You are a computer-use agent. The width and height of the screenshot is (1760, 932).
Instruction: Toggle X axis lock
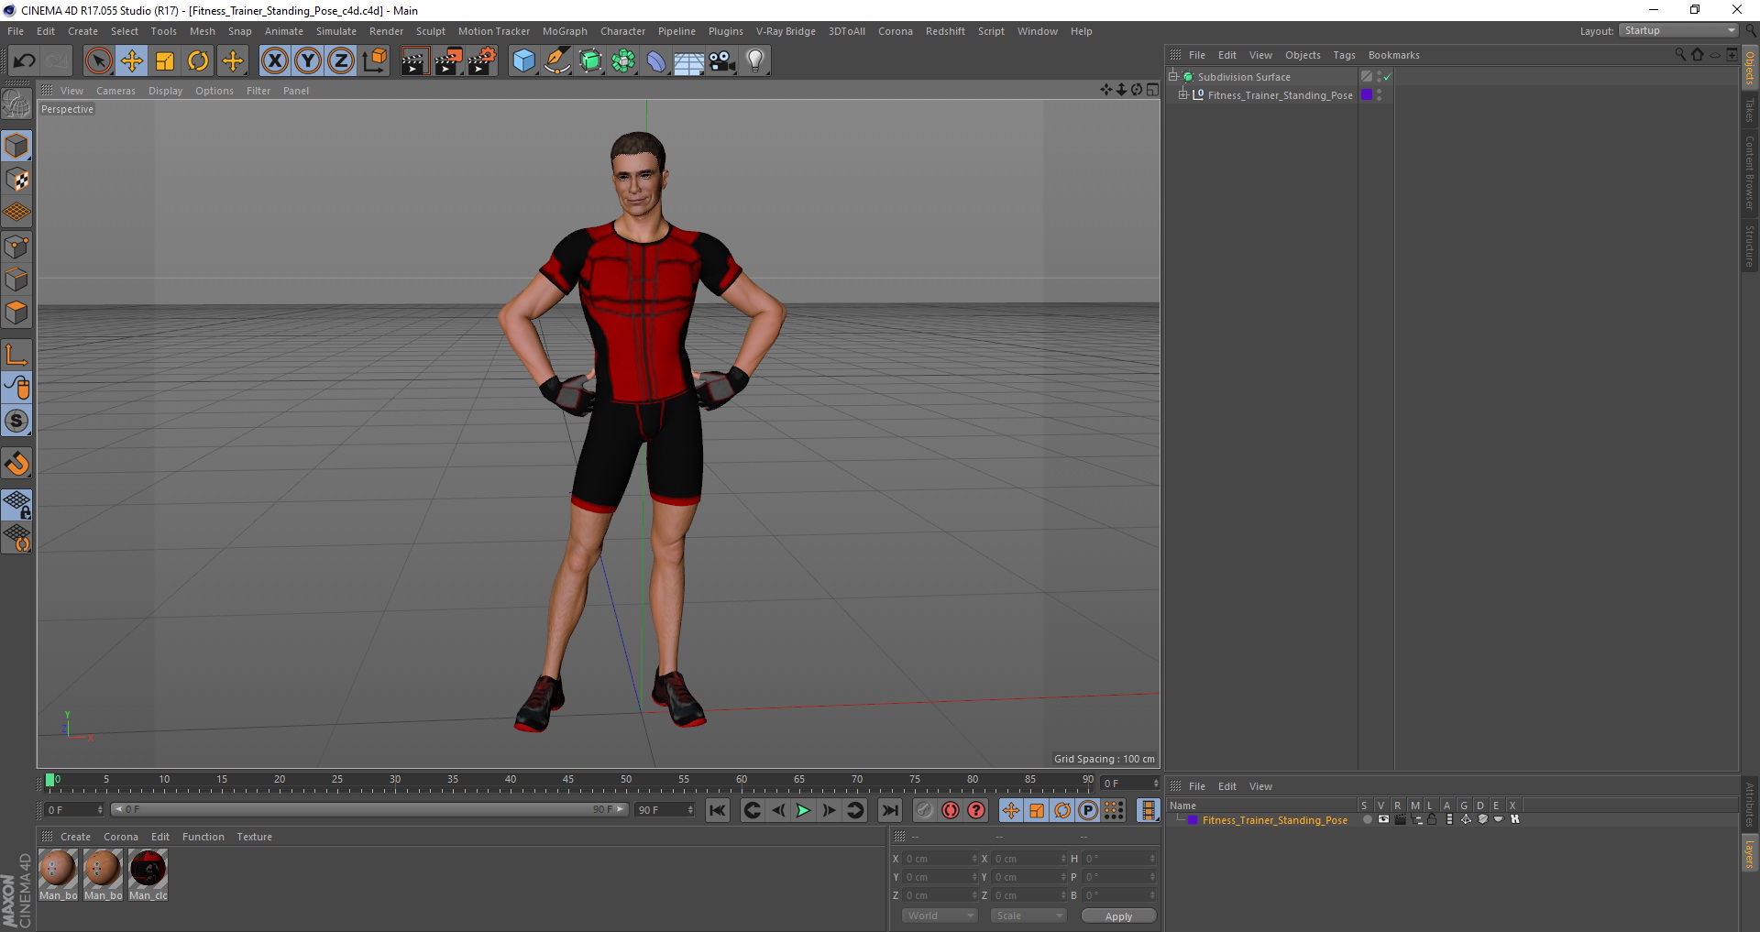click(x=274, y=61)
